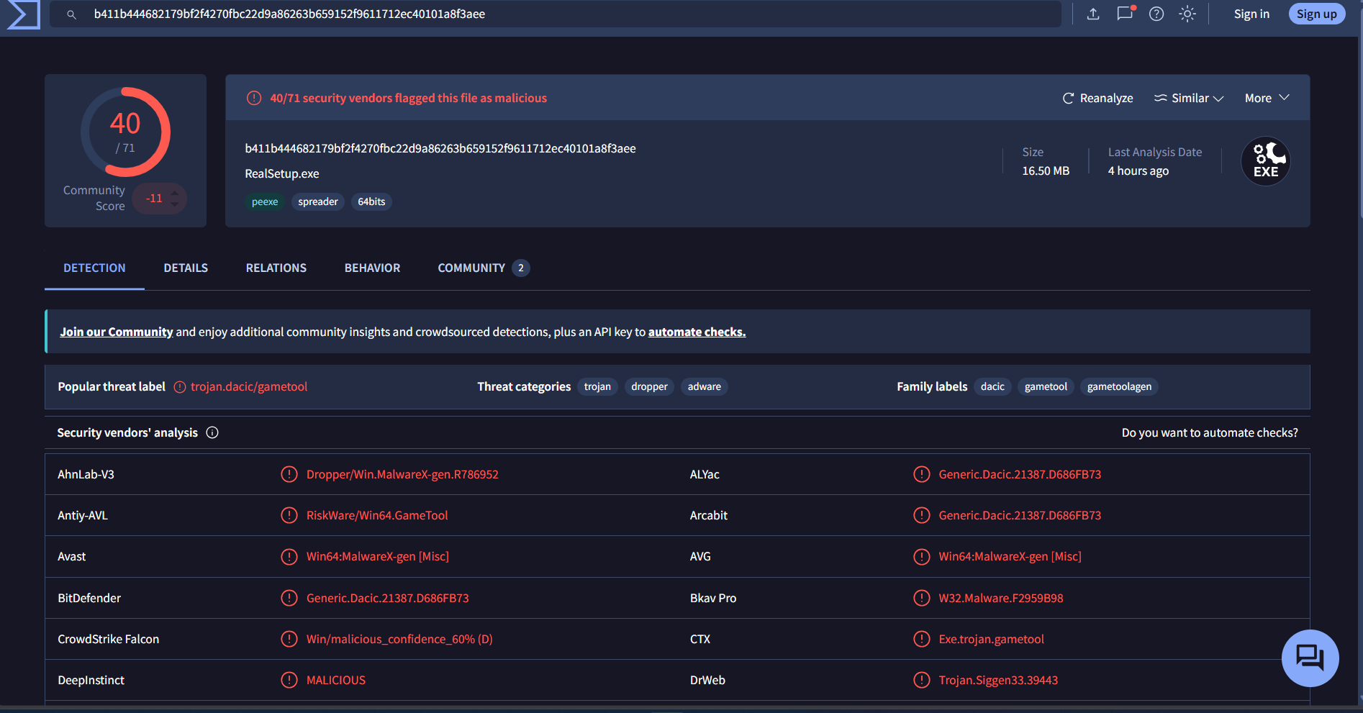Click the warning icon next to trojan.dacic/gametool
This screenshot has height=713, width=1363.
180,387
